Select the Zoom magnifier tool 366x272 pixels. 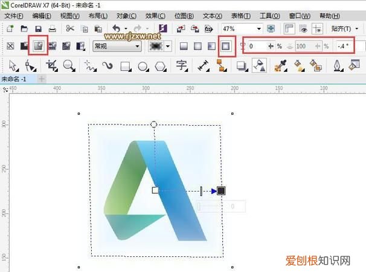click(x=69, y=65)
